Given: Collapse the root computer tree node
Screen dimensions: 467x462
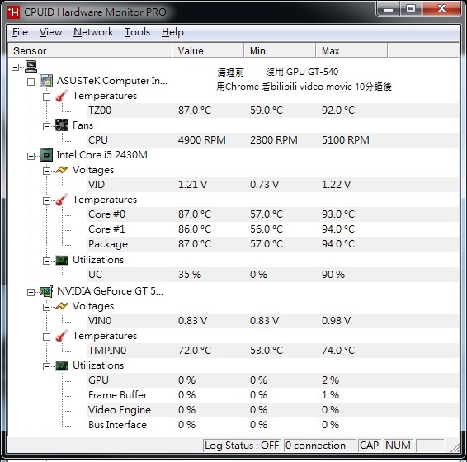Looking at the screenshot, I should [15, 67].
